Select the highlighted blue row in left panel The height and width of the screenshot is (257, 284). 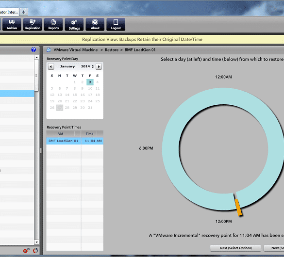tap(17, 93)
